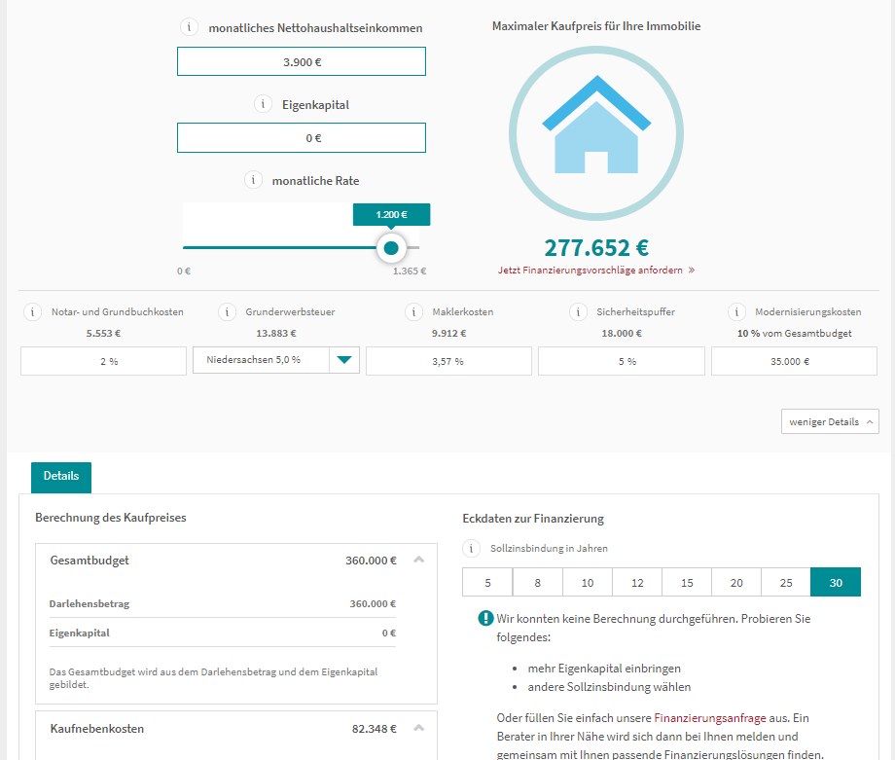Click the 1.200 € slider value tooltip
Image resolution: width=895 pixels, height=760 pixels.
pyautogui.click(x=391, y=215)
